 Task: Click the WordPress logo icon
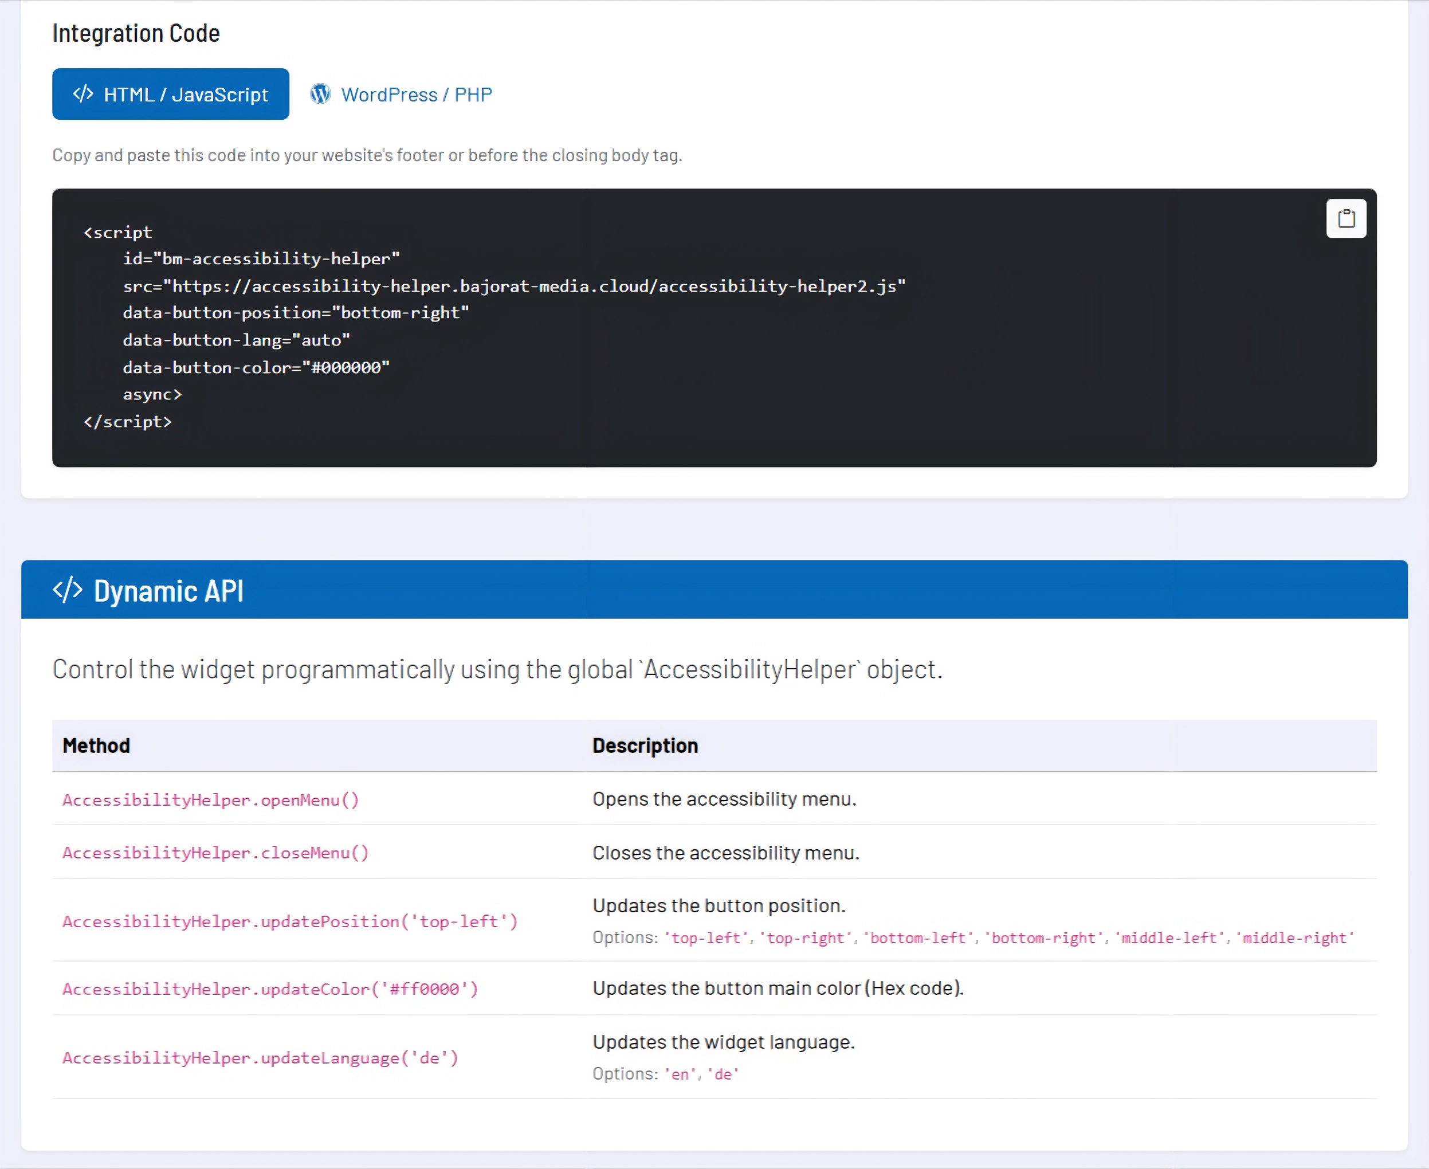click(320, 93)
